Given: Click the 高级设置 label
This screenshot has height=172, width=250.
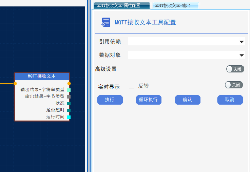Looking at the screenshot, I should tap(106, 69).
